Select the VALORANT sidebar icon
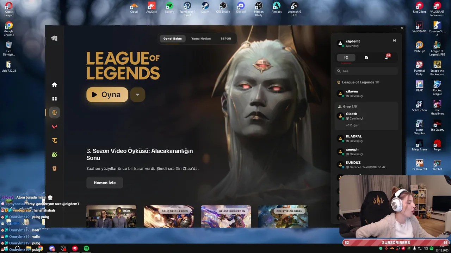The image size is (451, 253). pos(54,126)
